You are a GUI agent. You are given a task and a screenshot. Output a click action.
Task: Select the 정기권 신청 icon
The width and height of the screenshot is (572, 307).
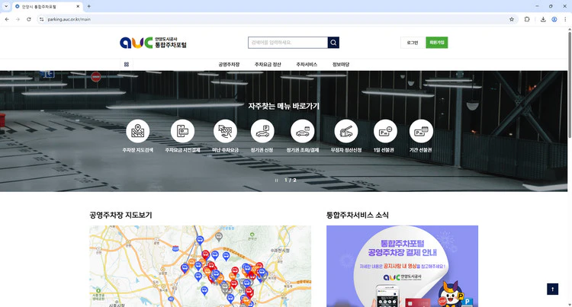pyautogui.click(x=263, y=132)
